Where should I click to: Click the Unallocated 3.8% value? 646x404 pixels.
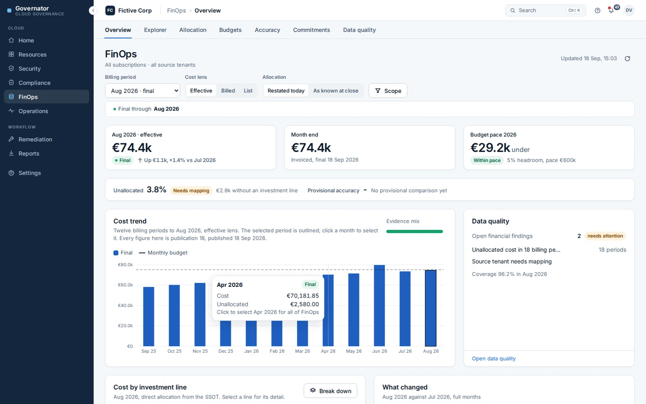coord(157,190)
